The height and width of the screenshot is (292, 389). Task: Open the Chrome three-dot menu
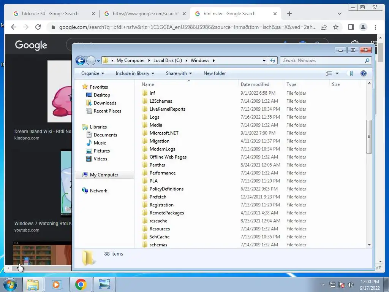point(375,27)
